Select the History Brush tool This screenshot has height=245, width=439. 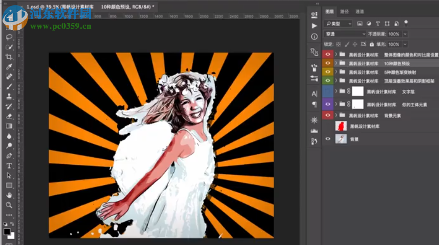tap(9, 106)
